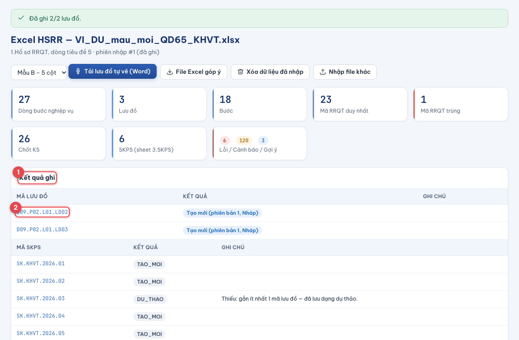Click the blue suggestion count badge 3

pos(263,140)
